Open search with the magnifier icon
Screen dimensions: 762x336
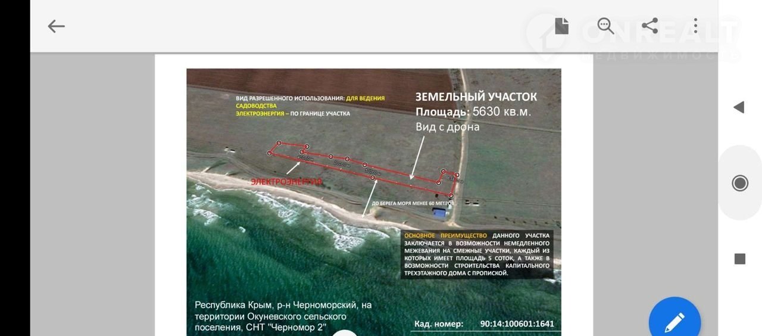(605, 26)
